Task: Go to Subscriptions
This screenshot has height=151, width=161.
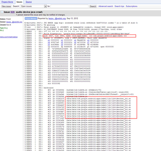Action: pos(132,6)
